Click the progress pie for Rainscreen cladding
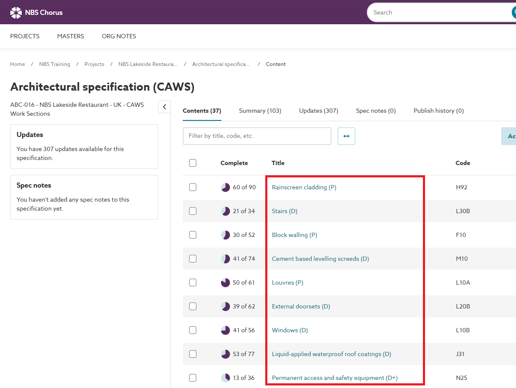The image size is (516, 388). click(225, 187)
